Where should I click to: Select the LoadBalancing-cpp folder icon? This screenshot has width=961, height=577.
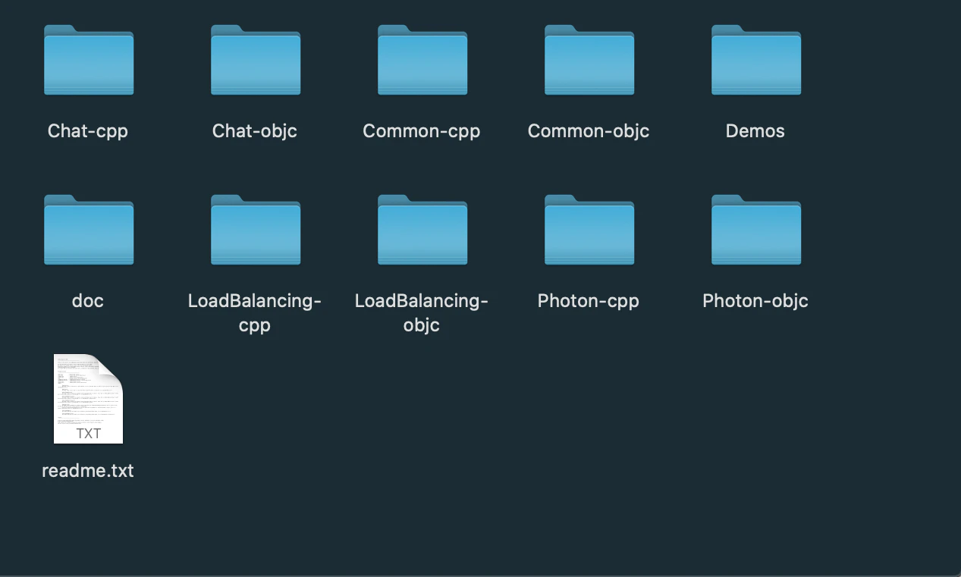point(256,230)
